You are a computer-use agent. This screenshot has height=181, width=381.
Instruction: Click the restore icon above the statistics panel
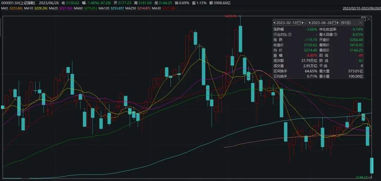(363, 18)
